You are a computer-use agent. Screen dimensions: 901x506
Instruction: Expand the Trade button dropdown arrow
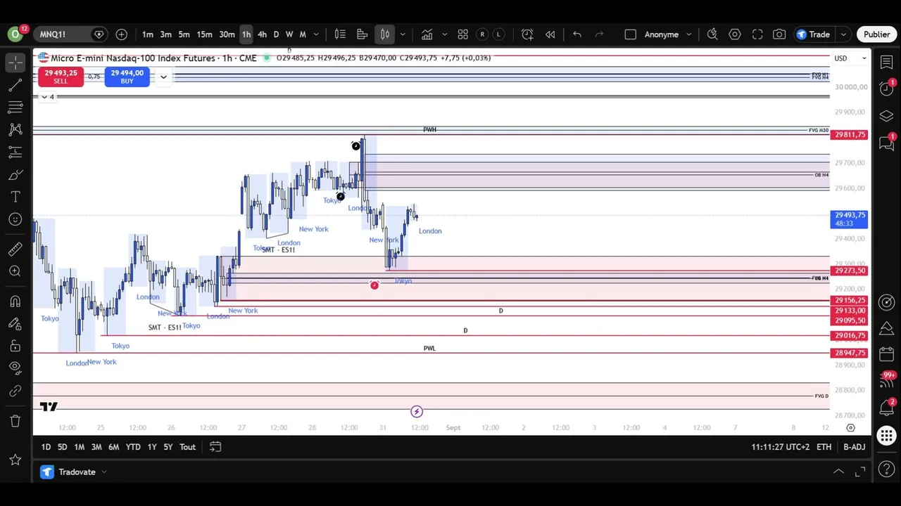pos(843,34)
